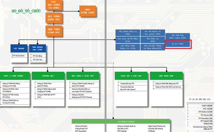Select Ban Đảm bảo Chất lượng (FQA) box
This screenshot has height=132, width=214.
click(x=178, y=37)
